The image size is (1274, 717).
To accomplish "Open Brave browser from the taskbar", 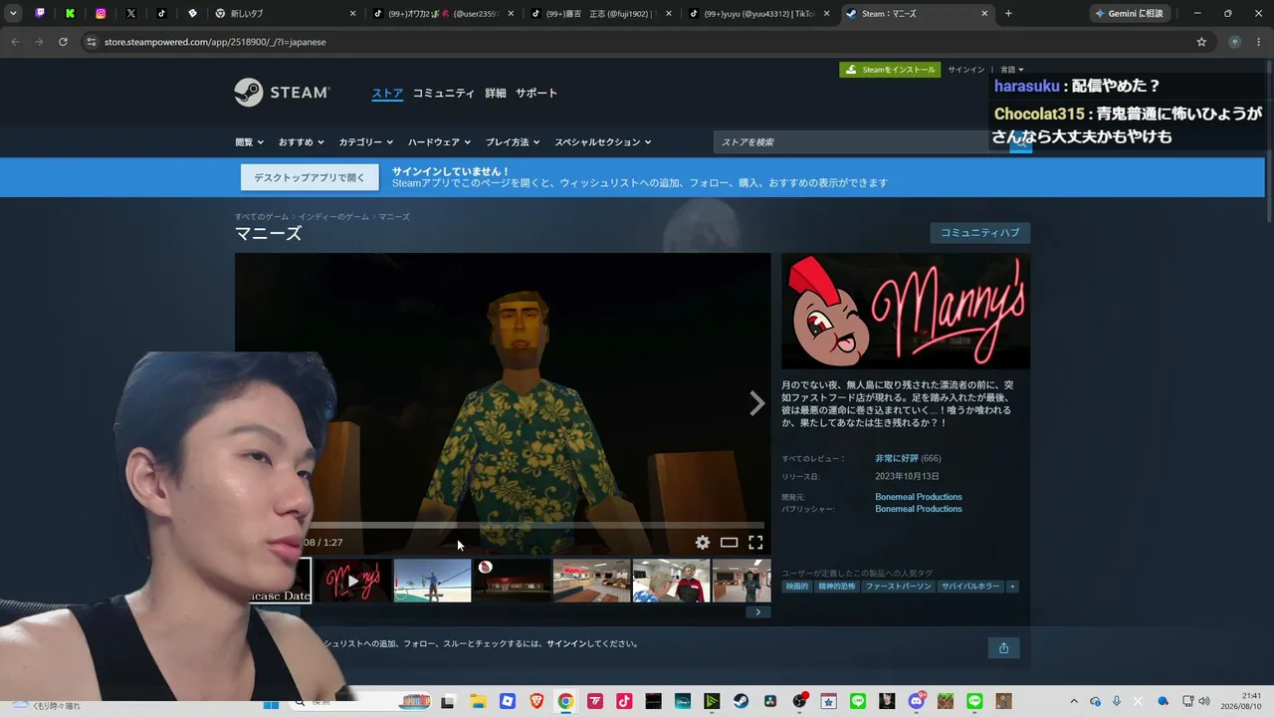I will tap(536, 702).
